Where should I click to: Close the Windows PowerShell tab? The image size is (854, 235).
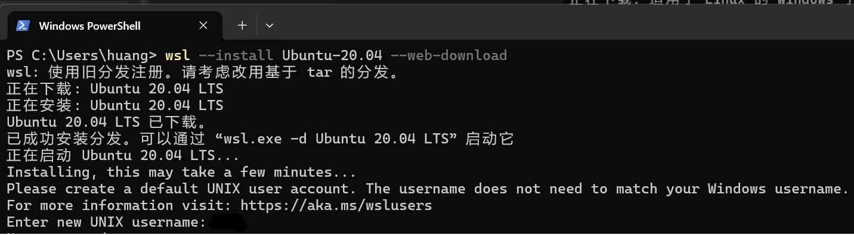tap(203, 26)
